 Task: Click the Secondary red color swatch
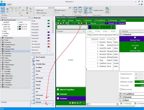pos(49,41)
